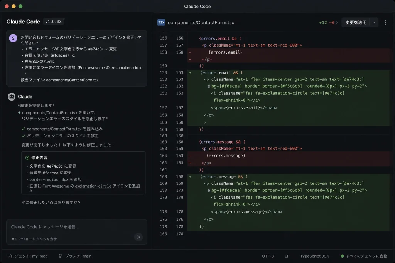Viewport: 395px width, 263px height.
Task: Click the added line {errors.message && (
Action: point(289,176)
